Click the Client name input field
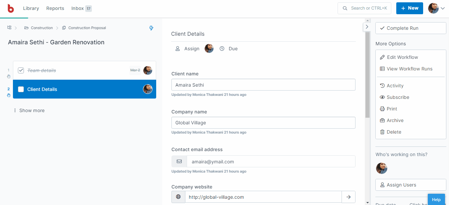Screen dimensions: 449x205 point(263,85)
